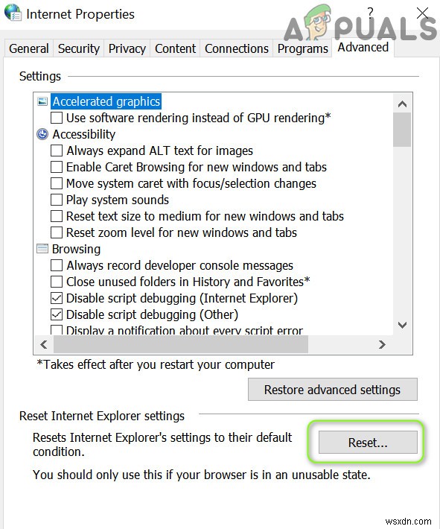The width and height of the screenshot is (440, 529).
Task: Click the Reset... button
Action: click(x=368, y=443)
